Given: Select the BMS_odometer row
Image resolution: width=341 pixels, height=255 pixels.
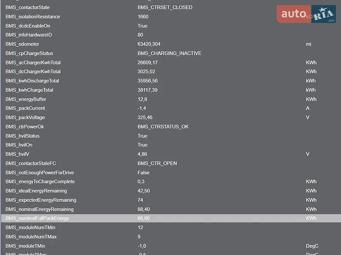Looking at the screenshot, I should click(x=171, y=44).
